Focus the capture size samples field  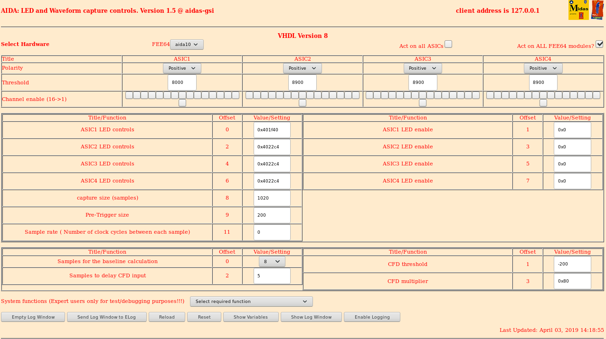tap(272, 198)
